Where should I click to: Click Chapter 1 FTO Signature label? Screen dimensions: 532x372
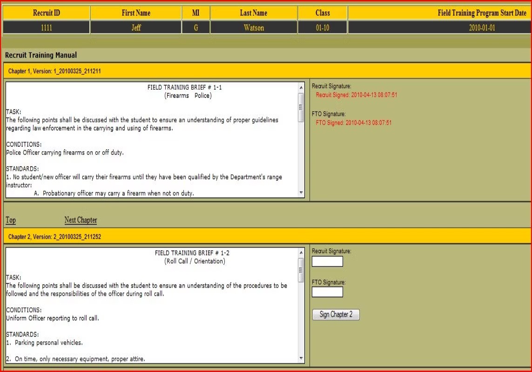pos(329,114)
